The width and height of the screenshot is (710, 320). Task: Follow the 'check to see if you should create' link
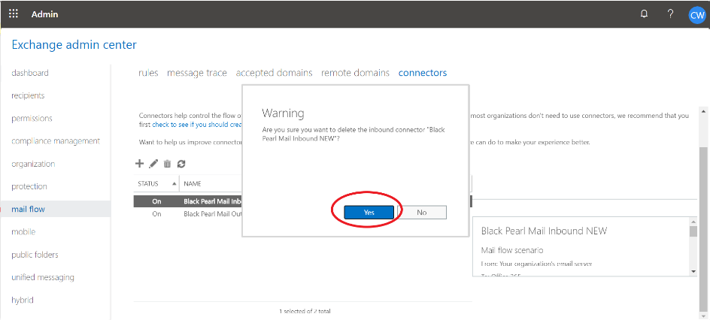tap(197, 124)
